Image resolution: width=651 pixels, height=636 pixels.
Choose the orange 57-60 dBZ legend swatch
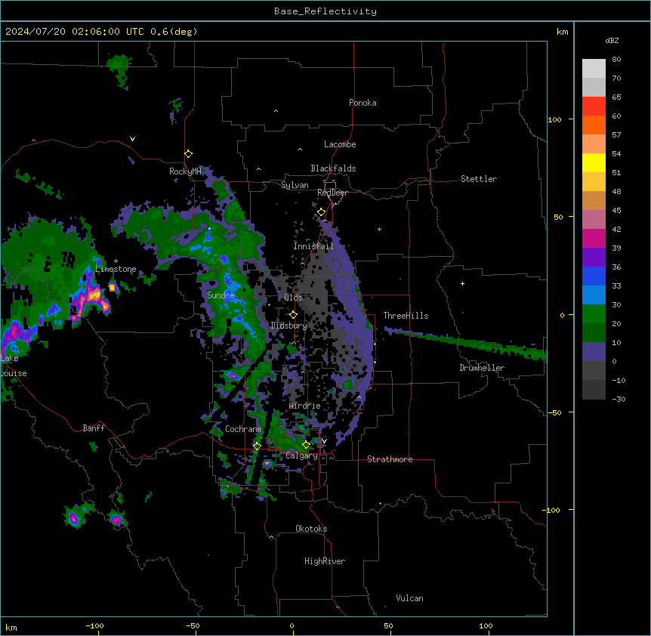point(594,125)
